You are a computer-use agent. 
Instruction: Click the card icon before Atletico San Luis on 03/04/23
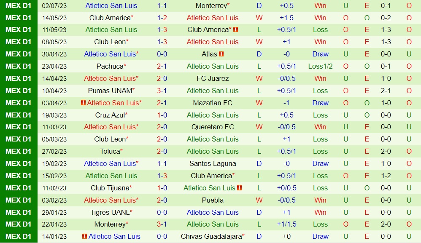(x=84, y=103)
